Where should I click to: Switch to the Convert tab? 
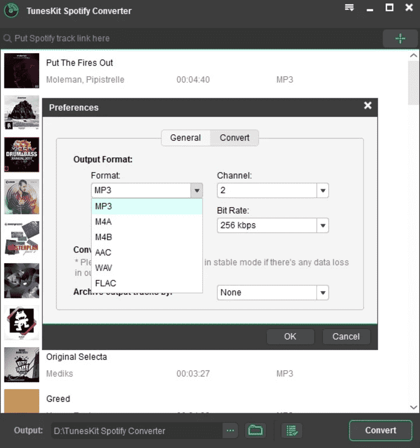235,138
